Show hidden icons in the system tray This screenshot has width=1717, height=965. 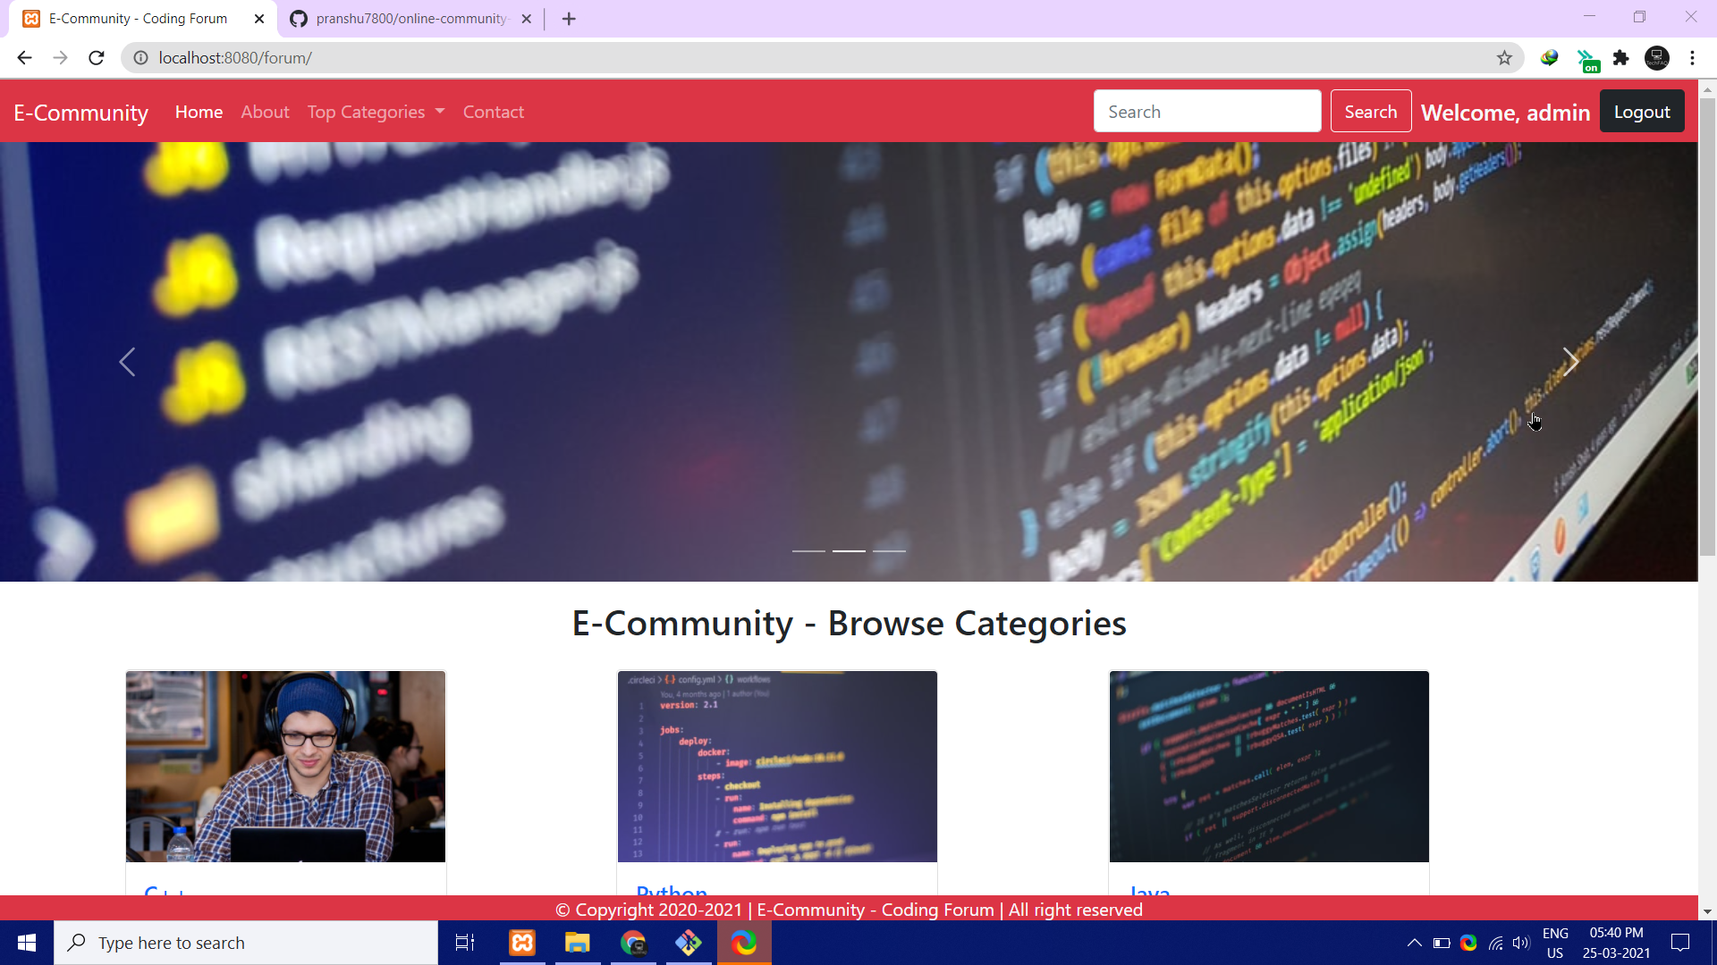click(1415, 943)
